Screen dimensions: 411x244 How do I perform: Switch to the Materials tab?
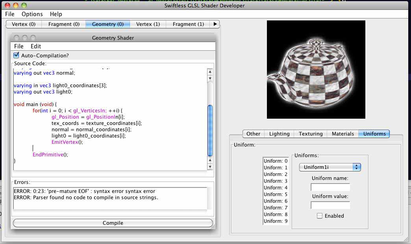click(x=342, y=134)
